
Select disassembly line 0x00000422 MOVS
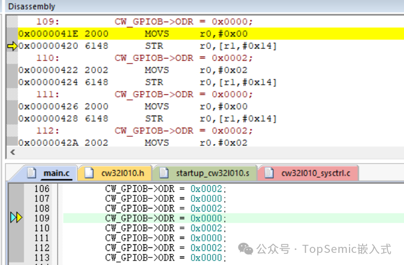pos(211,70)
